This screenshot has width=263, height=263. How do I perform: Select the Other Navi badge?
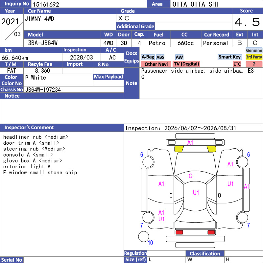coord(156,64)
